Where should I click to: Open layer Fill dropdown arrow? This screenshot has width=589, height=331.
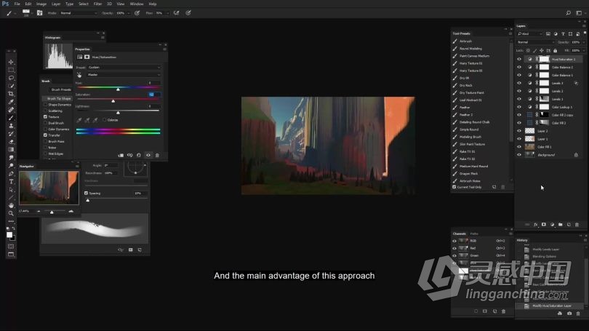pyautogui.click(x=582, y=50)
